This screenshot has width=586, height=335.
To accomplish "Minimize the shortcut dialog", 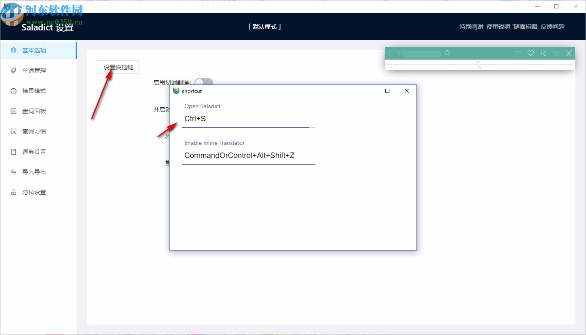I will [368, 91].
